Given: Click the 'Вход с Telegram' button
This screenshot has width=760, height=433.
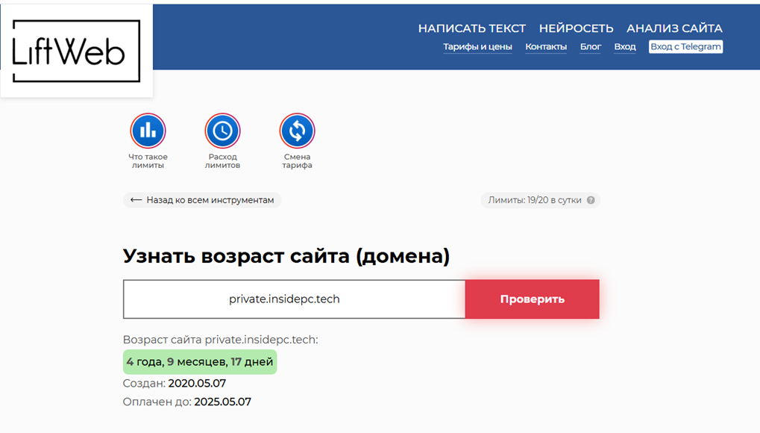Looking at the screenshot, I should click(686, 46).
